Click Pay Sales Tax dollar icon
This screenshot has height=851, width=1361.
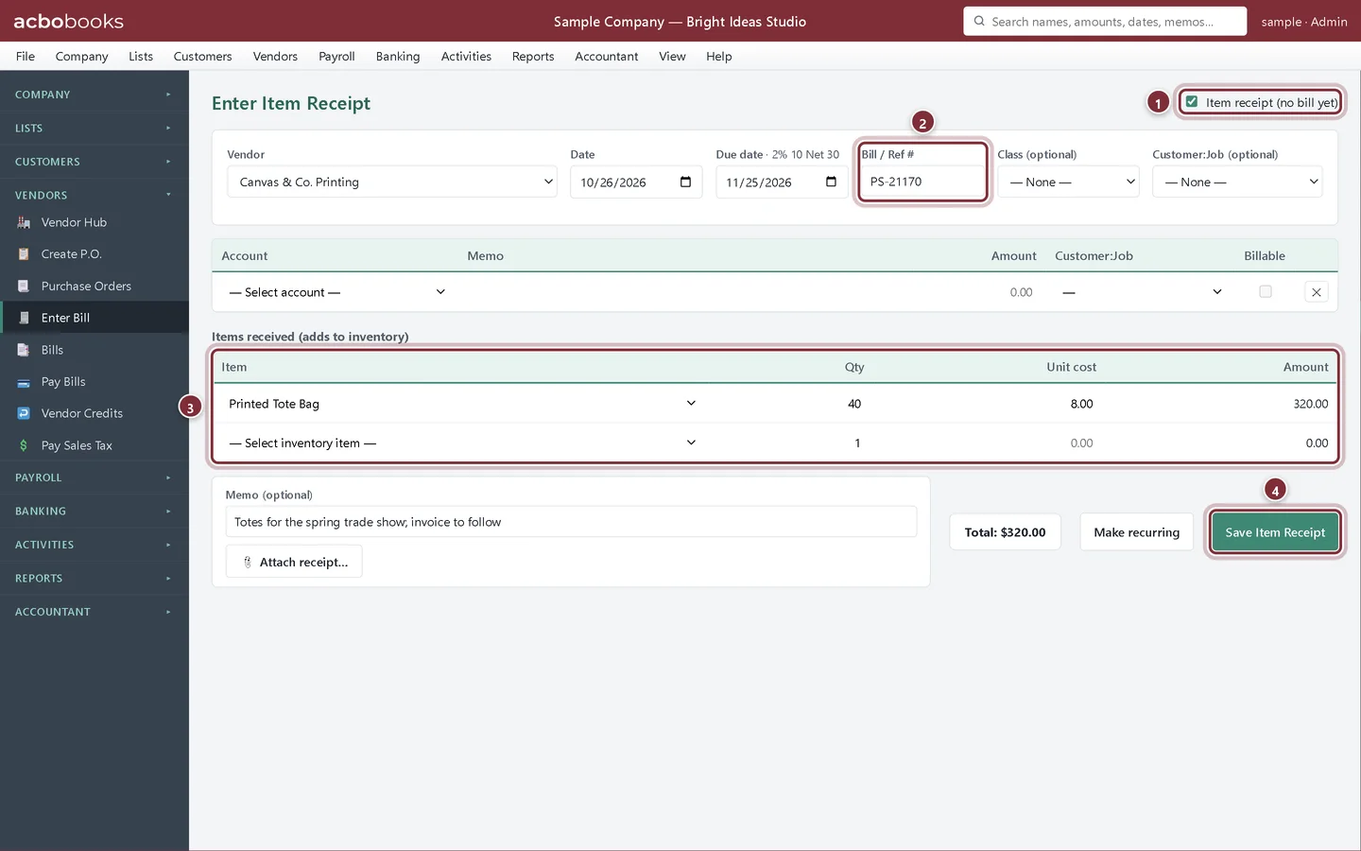[x=24, y=445]
